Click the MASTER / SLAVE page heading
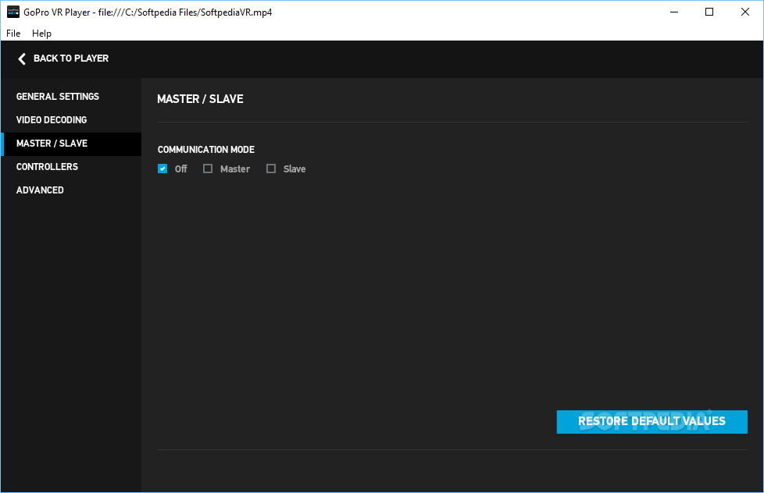Viewport: 764px width, 493px height. coord(200,99)
